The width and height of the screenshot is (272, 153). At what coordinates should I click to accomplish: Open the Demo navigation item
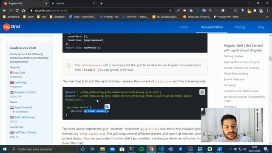click(x=184, y=27)
